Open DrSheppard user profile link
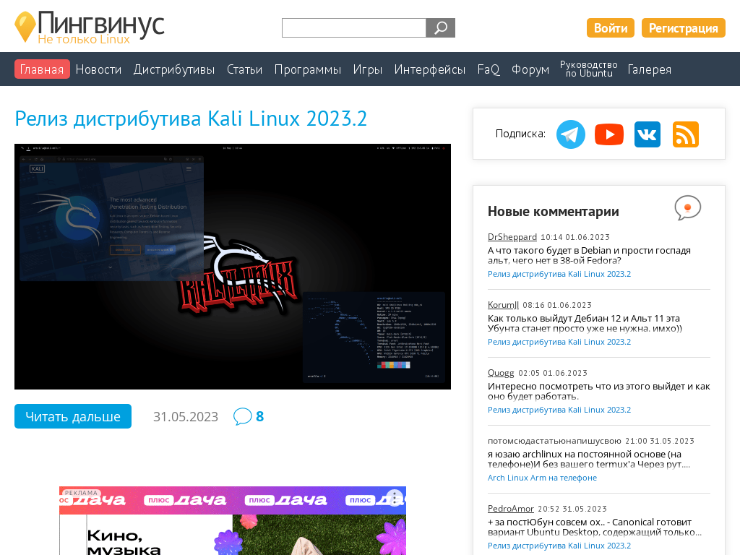 coord(512,237)
